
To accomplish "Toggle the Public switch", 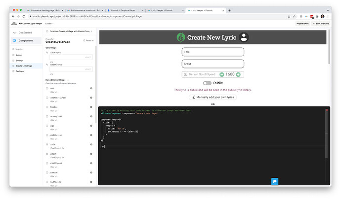I will click(207, 83).
